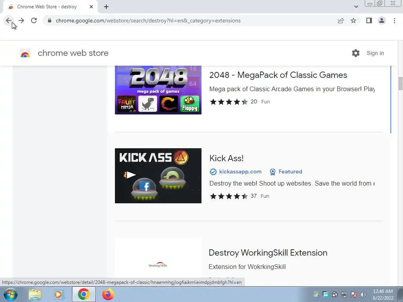Expand the tab search chevron
Image resolution: width=403 pixels, height=302 pixels.
pyautogui.click(x=356, y=7)
